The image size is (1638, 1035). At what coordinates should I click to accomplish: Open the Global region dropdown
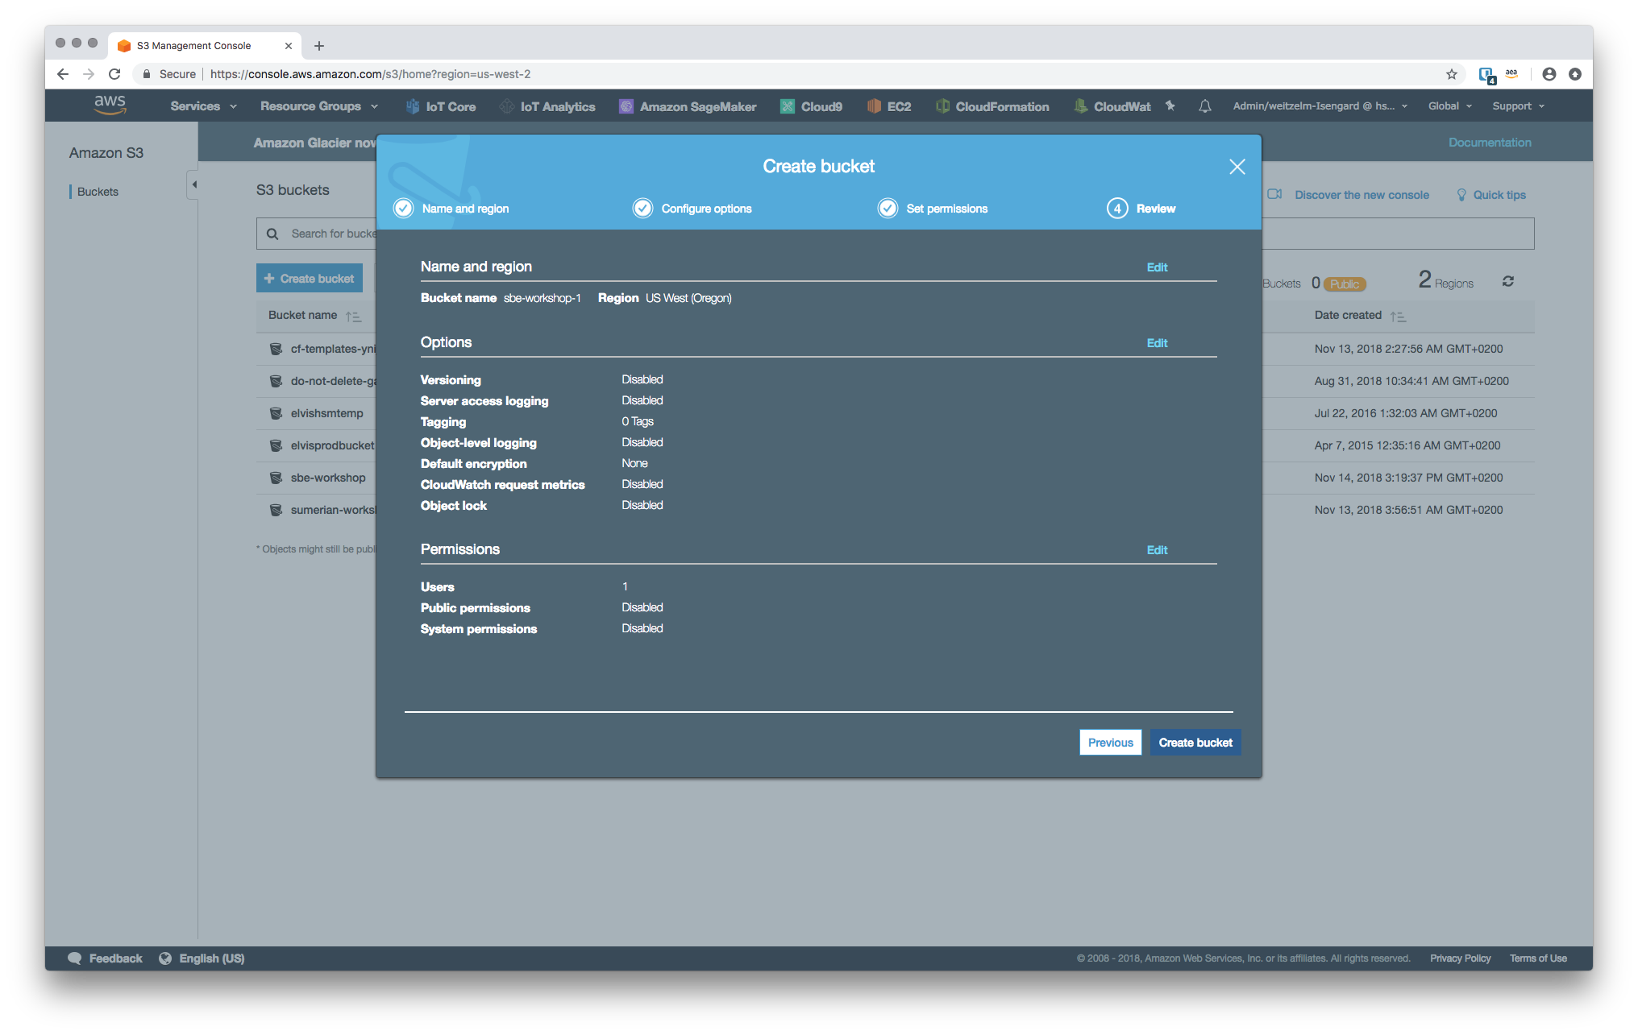click(x=1450, y=106)
